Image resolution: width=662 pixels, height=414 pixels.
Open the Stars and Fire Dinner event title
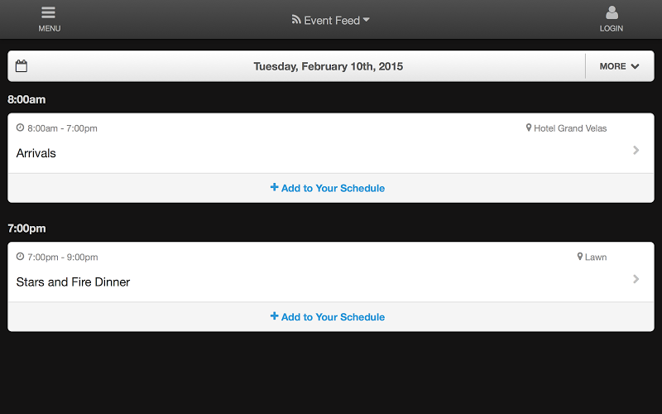[x=73, y=282]
